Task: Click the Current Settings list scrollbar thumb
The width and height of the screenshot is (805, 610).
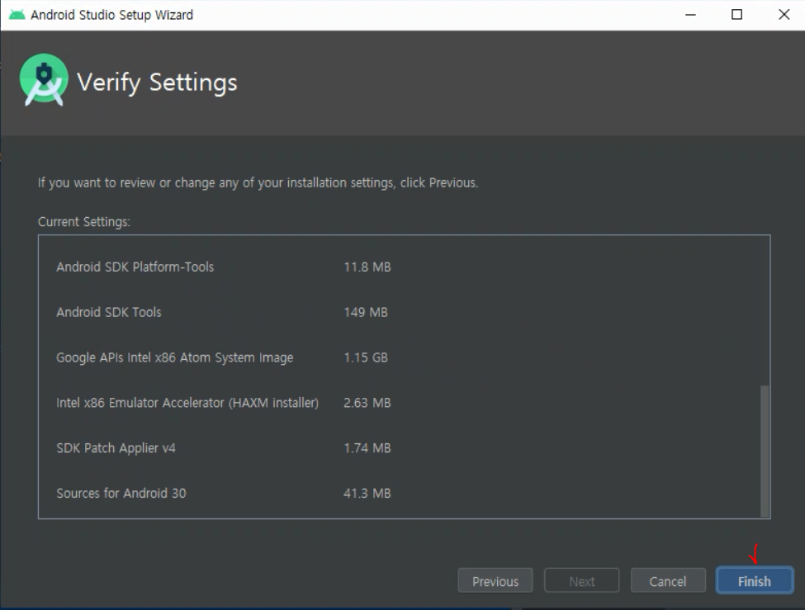Action: (765, 451)
